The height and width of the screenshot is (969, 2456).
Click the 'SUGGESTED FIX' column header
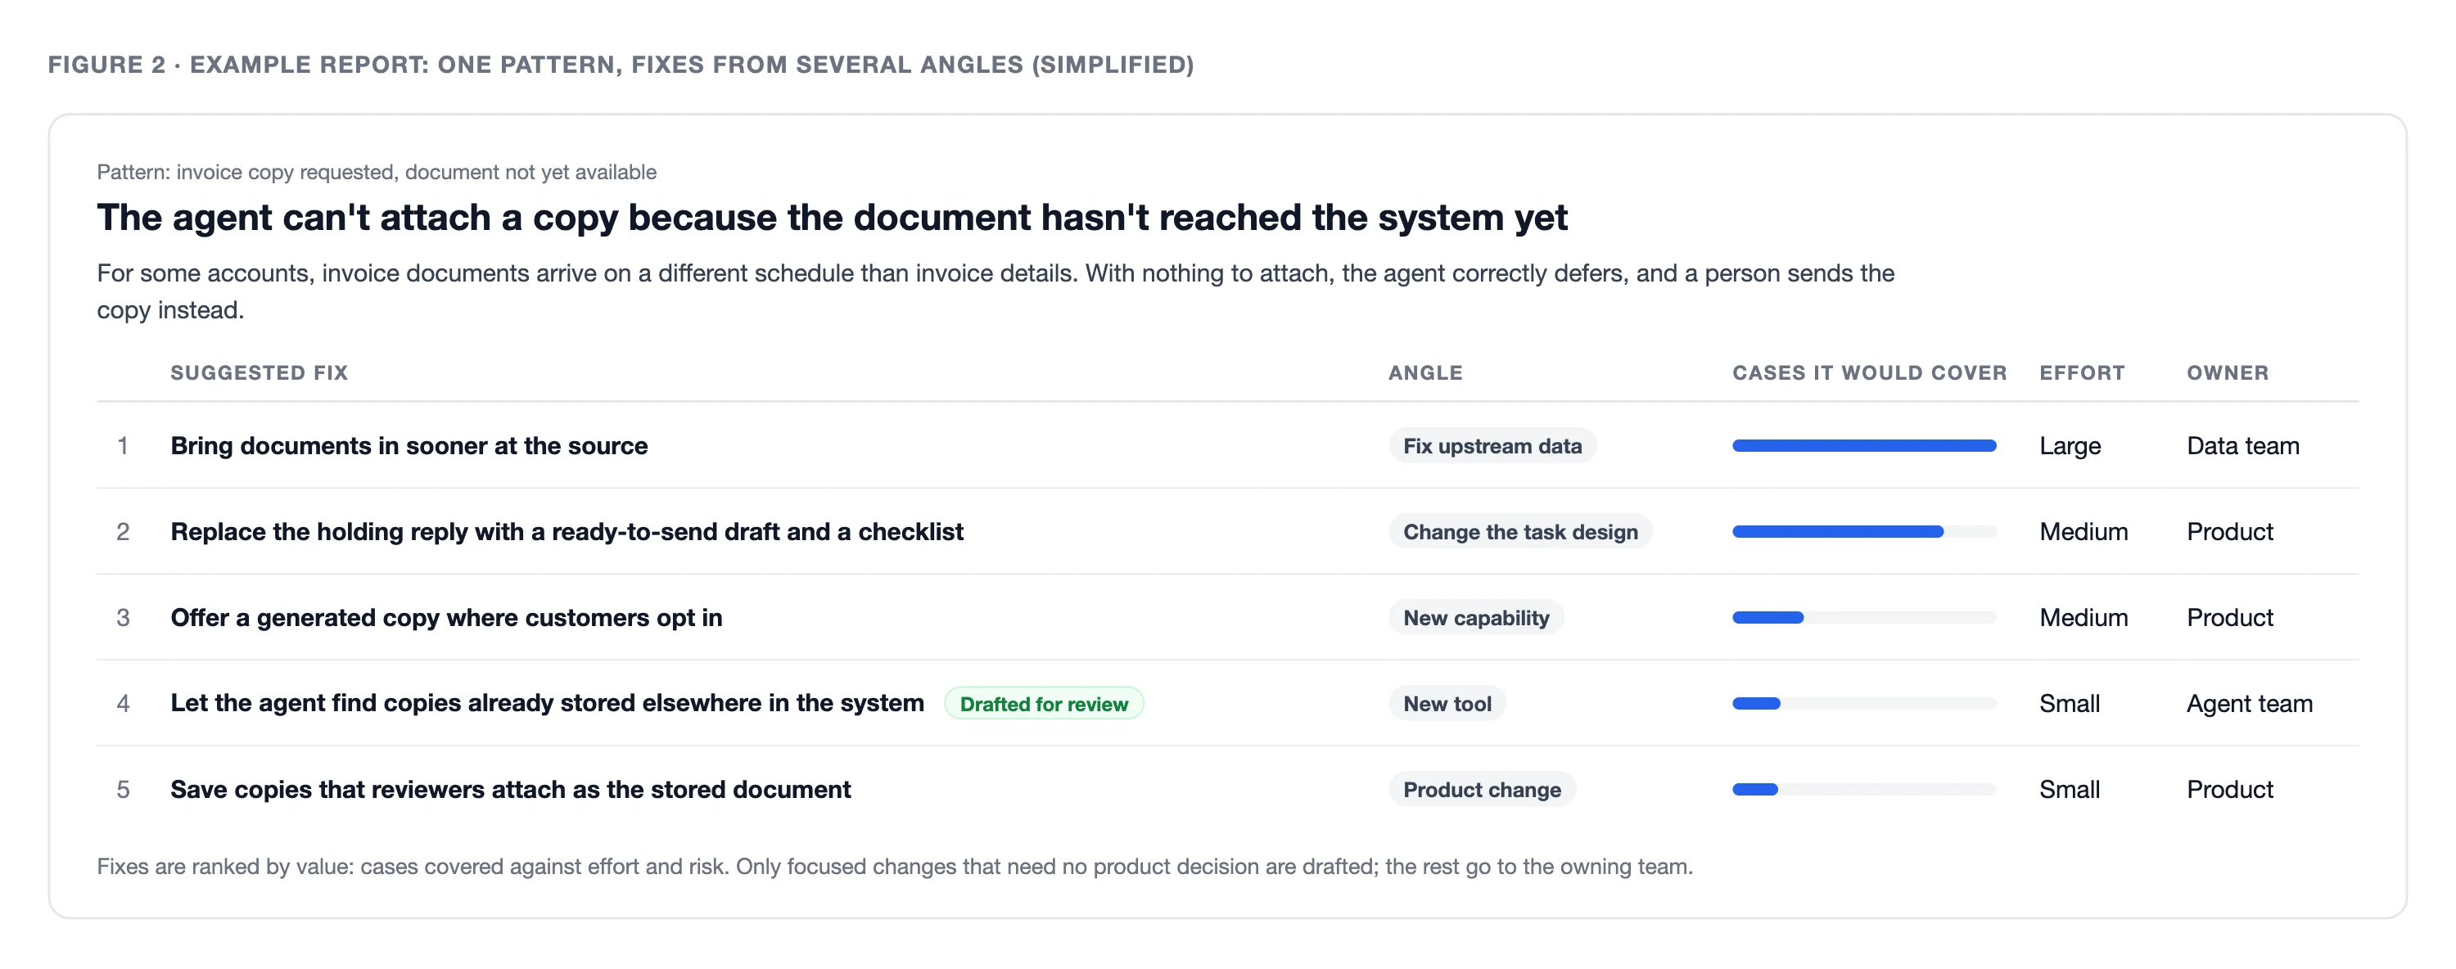tap(260, 372)
